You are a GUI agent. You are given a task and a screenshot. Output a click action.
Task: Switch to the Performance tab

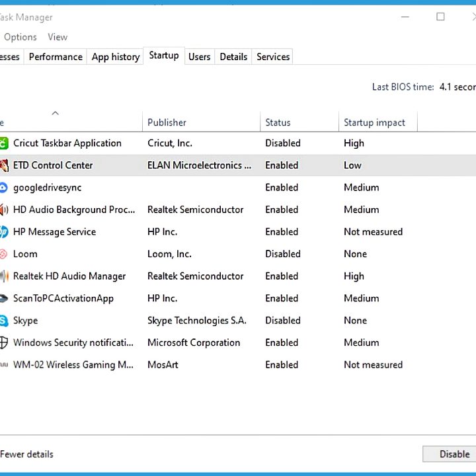(56, 57)
